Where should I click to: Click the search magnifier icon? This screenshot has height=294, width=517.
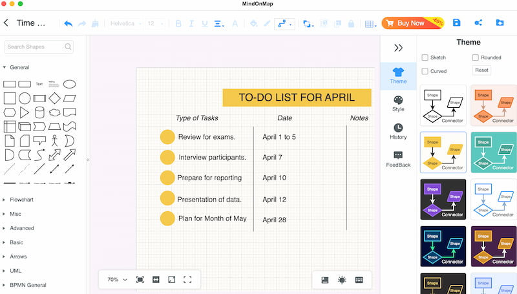tap(68, 47)
